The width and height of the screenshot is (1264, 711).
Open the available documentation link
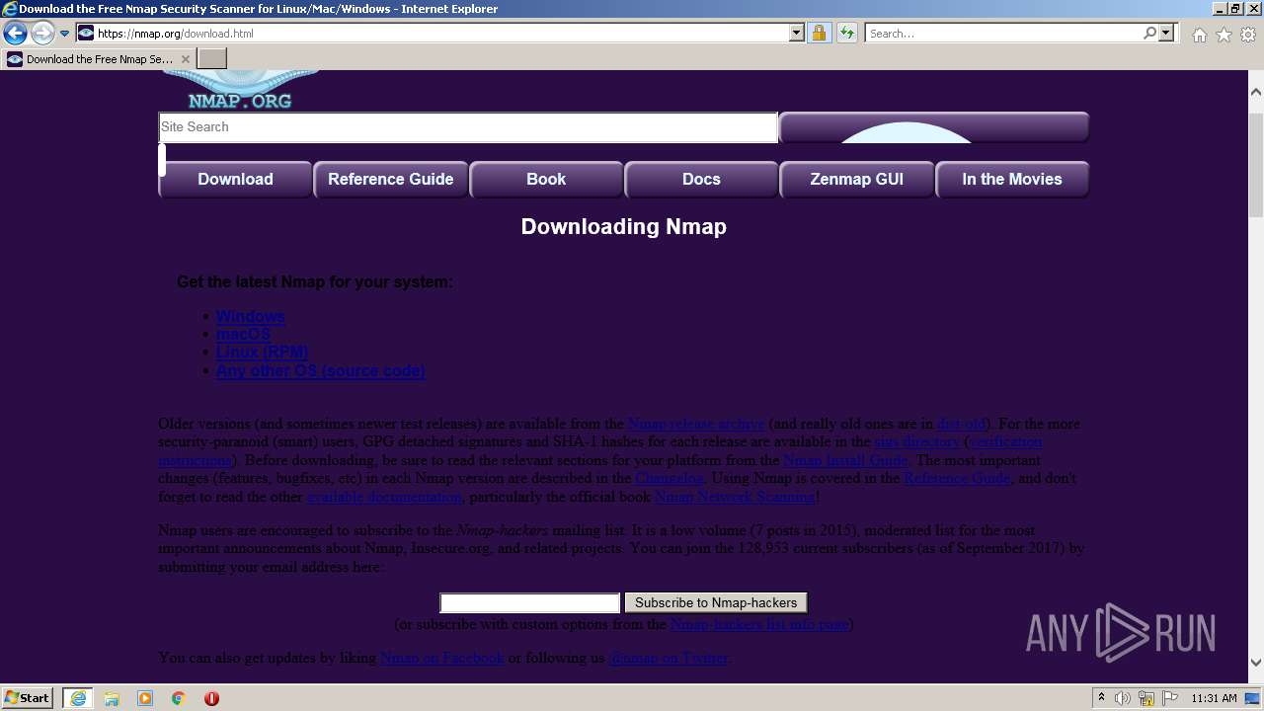(385, 497)
